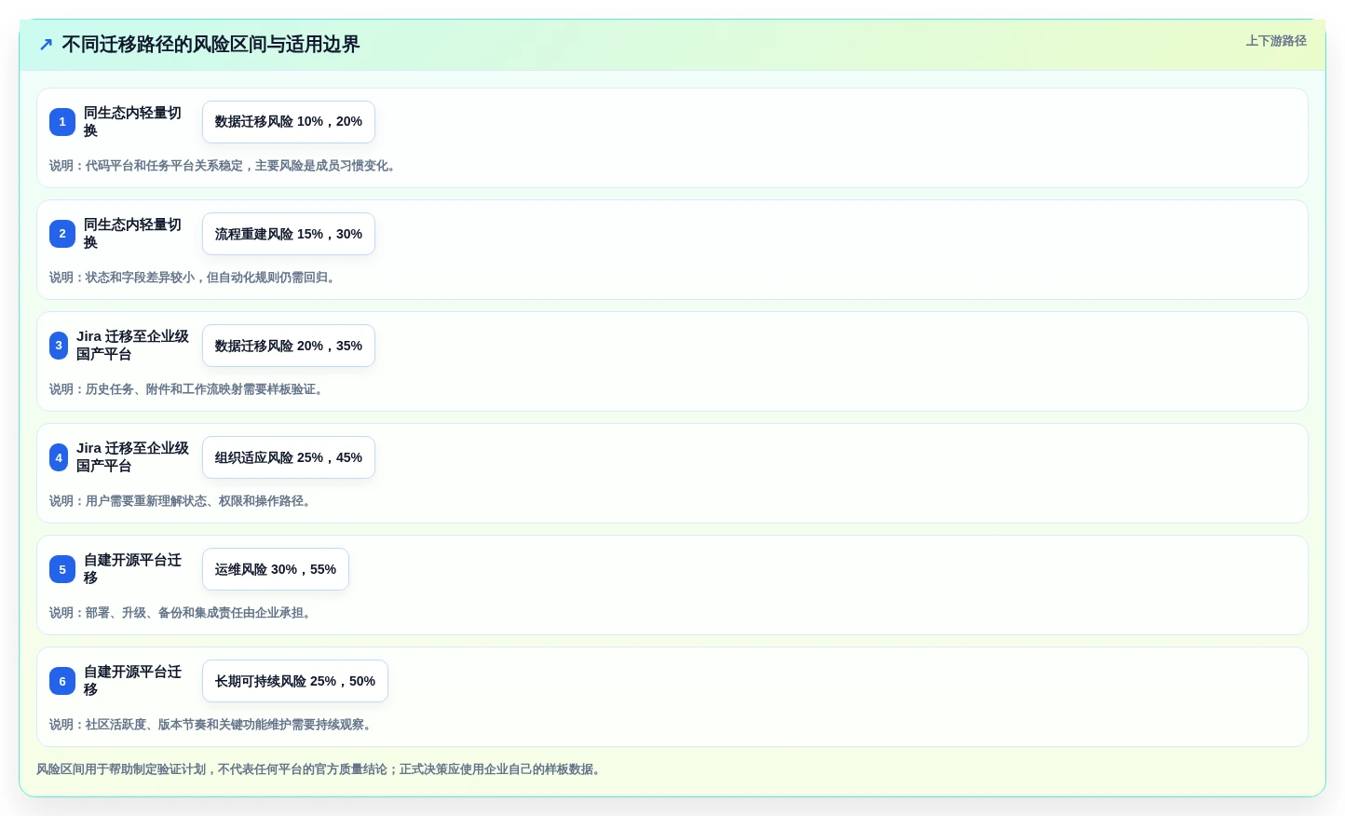Select the 数据迁移风险 10%，20% chip
The image size is (1345, 816).
click(289, 122)
